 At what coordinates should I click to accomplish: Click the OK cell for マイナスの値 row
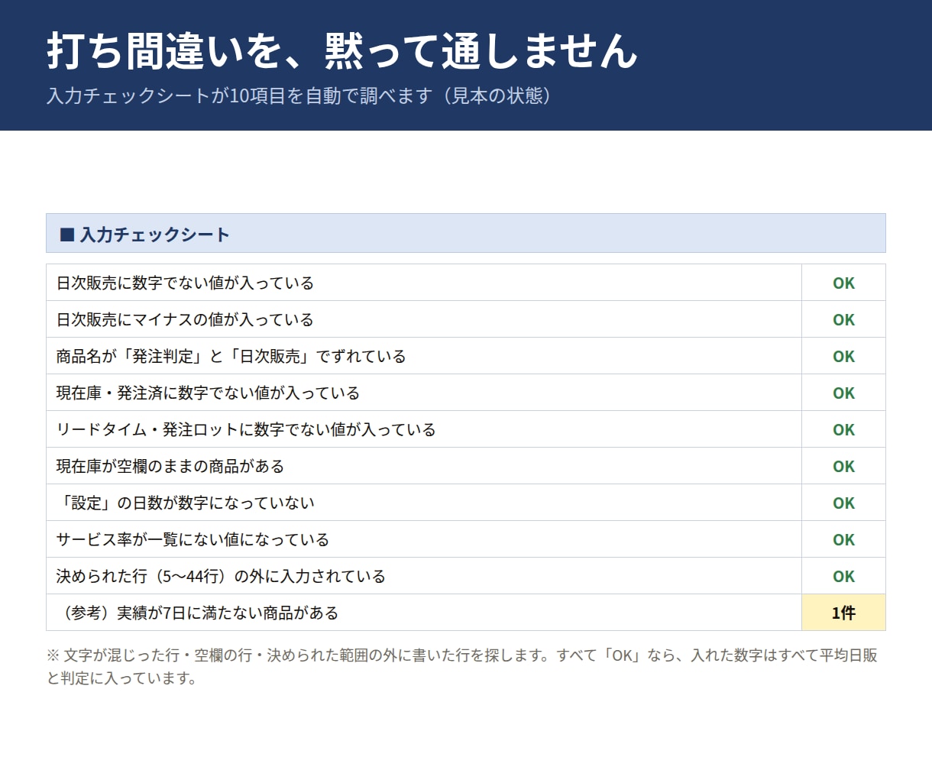point(843,319)
